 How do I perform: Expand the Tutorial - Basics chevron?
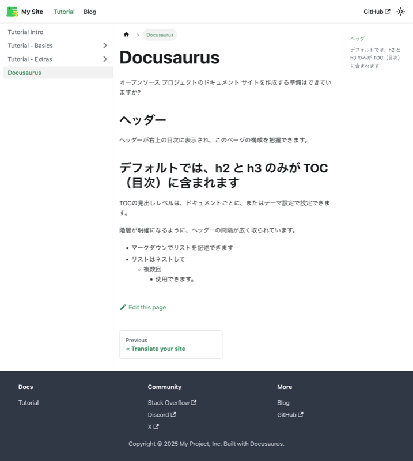[105, 46]
